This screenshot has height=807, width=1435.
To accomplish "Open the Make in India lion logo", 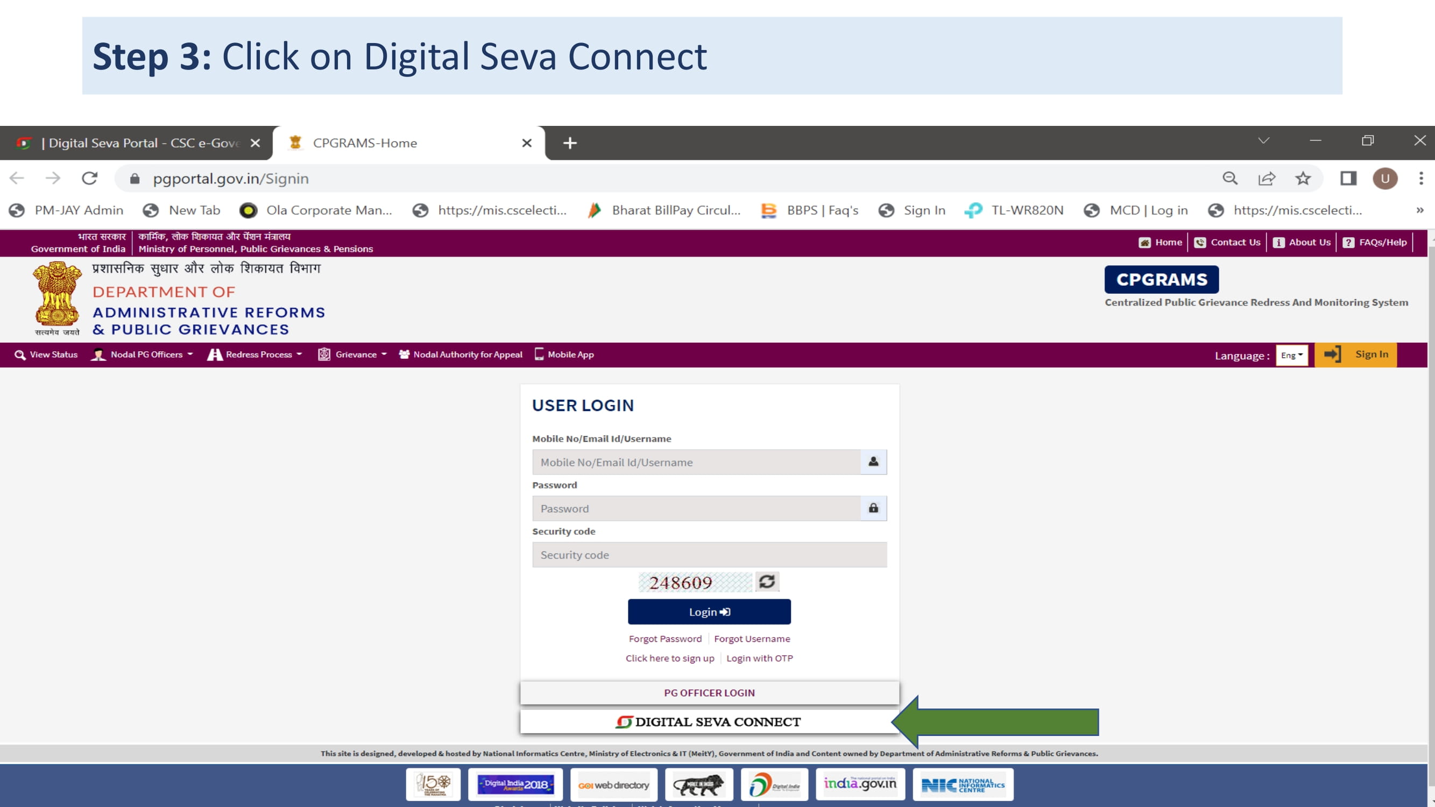I will [x=698, y=784].
